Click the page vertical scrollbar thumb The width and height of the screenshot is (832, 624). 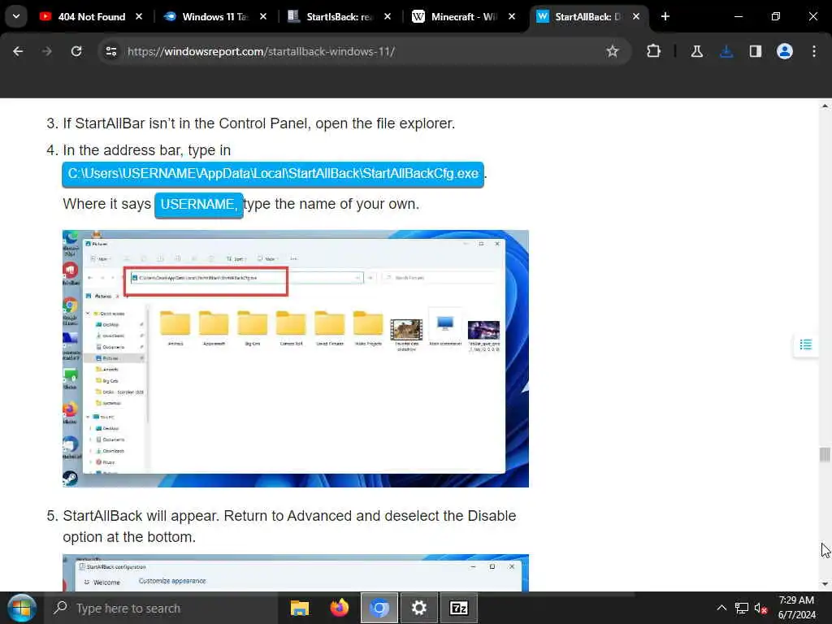point(825,455)
